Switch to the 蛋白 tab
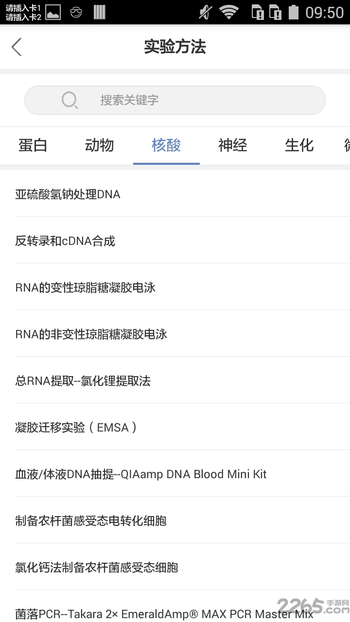The width and height of the screenshot is (350, 622). [x=33, y=145]
